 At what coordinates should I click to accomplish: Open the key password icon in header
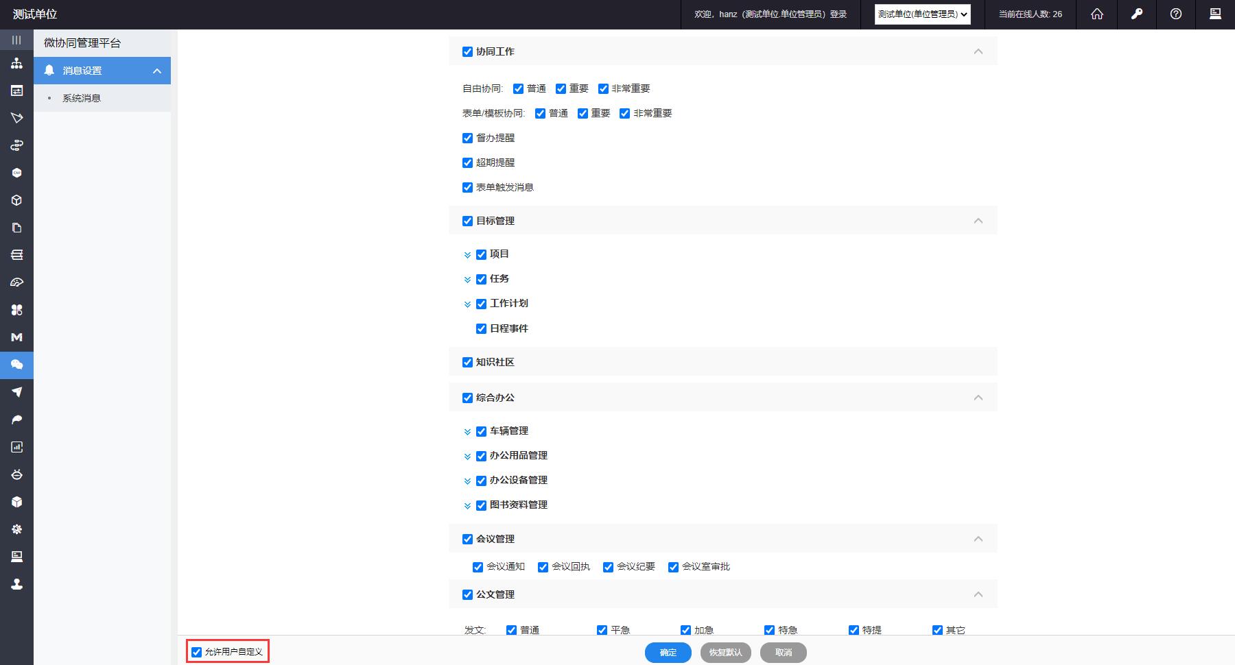tap(1137, 14)
